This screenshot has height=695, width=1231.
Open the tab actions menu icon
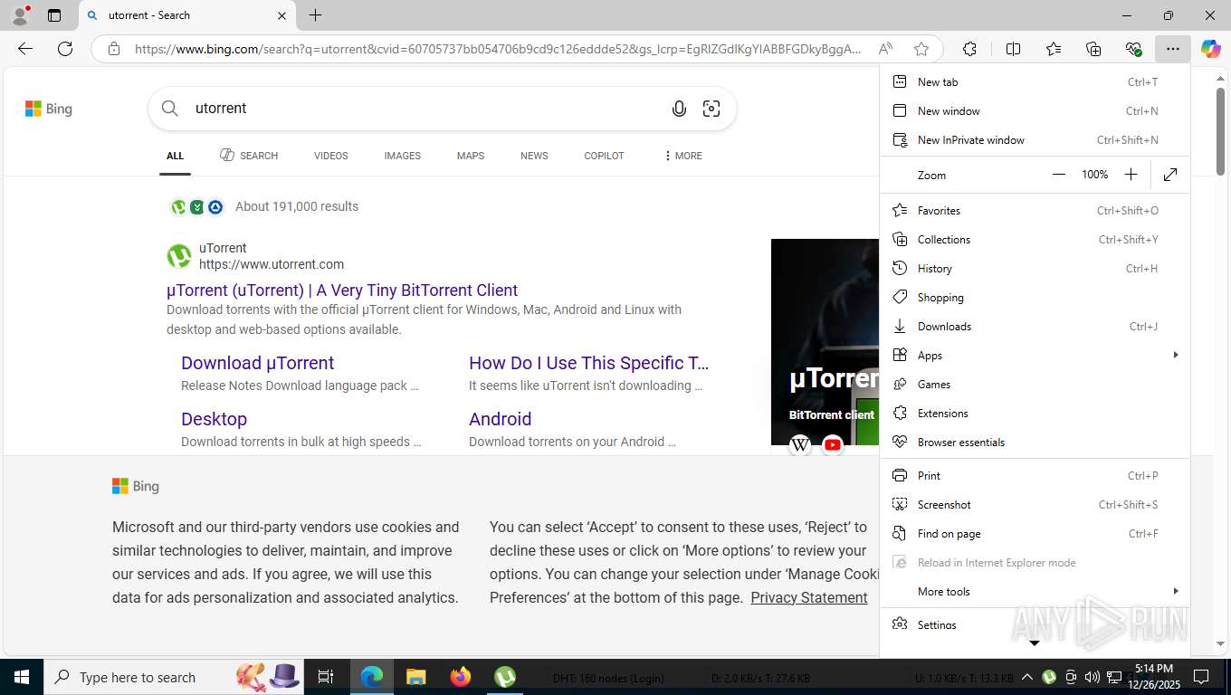(54, 15)
